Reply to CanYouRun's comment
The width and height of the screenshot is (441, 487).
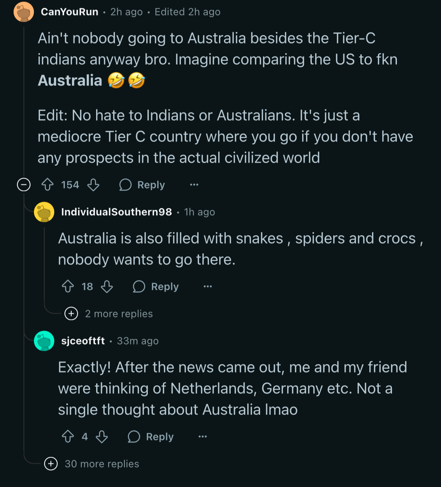(x=142, y=185)
